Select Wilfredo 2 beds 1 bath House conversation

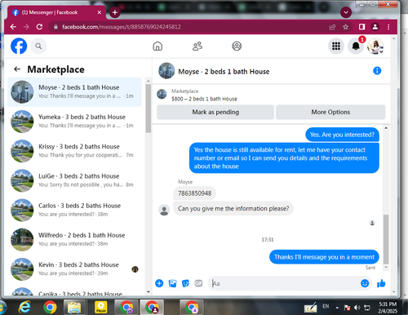point(74,240)
